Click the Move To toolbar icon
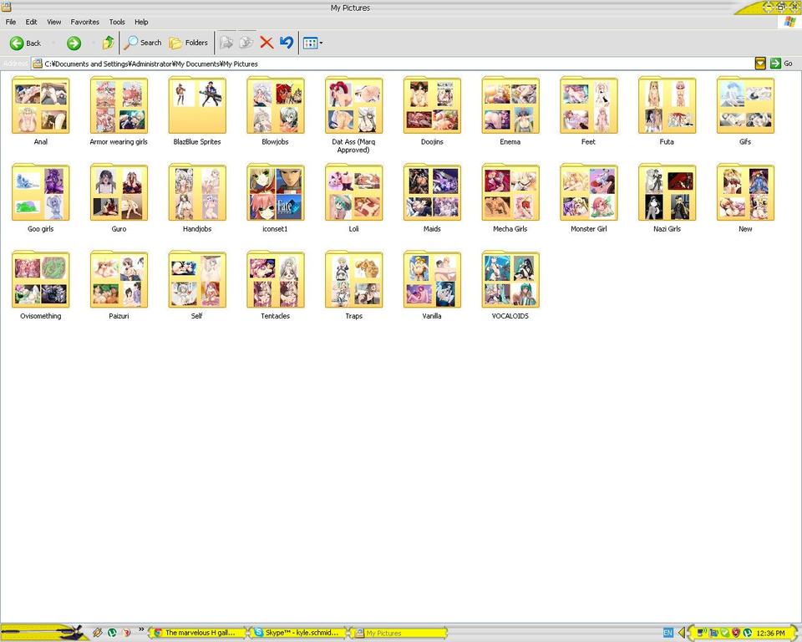This screenshot has height=642, width=802. click(x=226, y=43)
